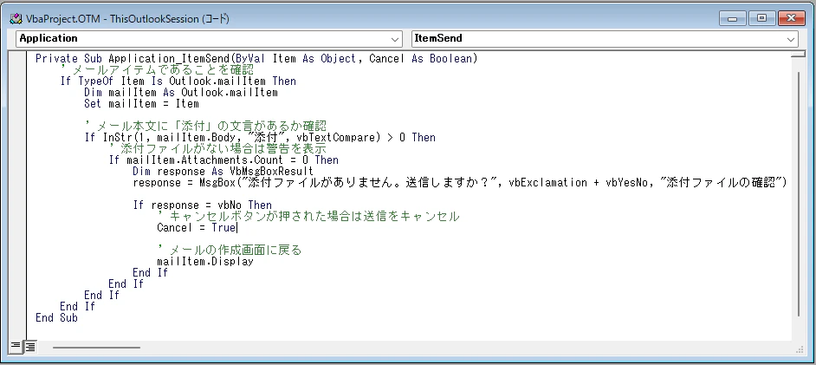The image size is (816, 365).
Task: Click the 'Cancel = True' line
Action: (196, 227)
